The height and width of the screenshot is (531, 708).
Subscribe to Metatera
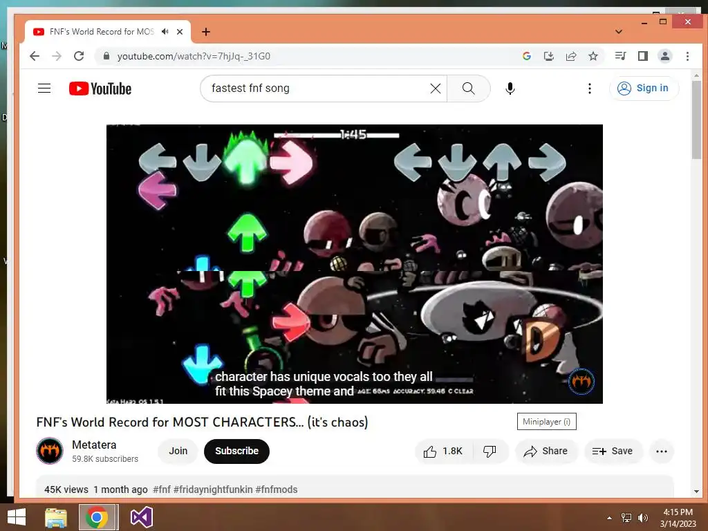[236, 451]
